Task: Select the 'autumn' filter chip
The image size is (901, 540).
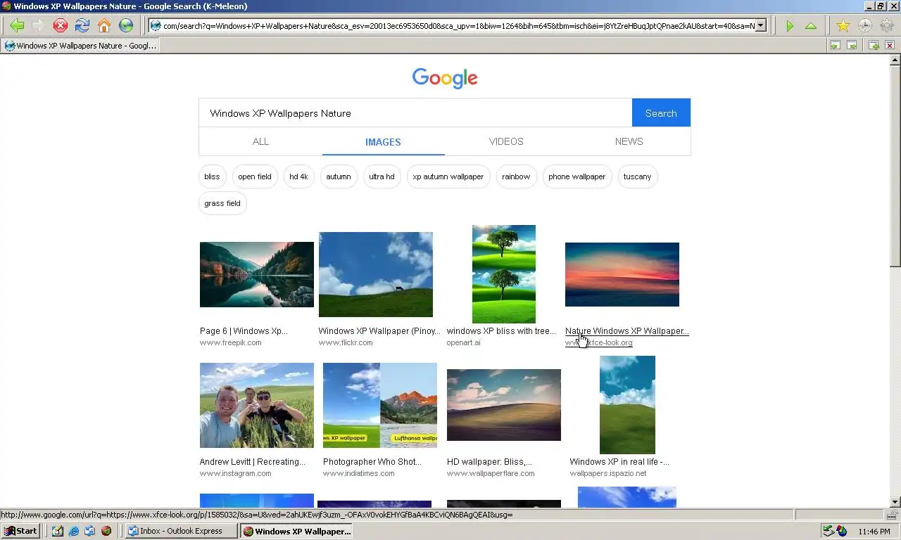Action: pos(339,176)
